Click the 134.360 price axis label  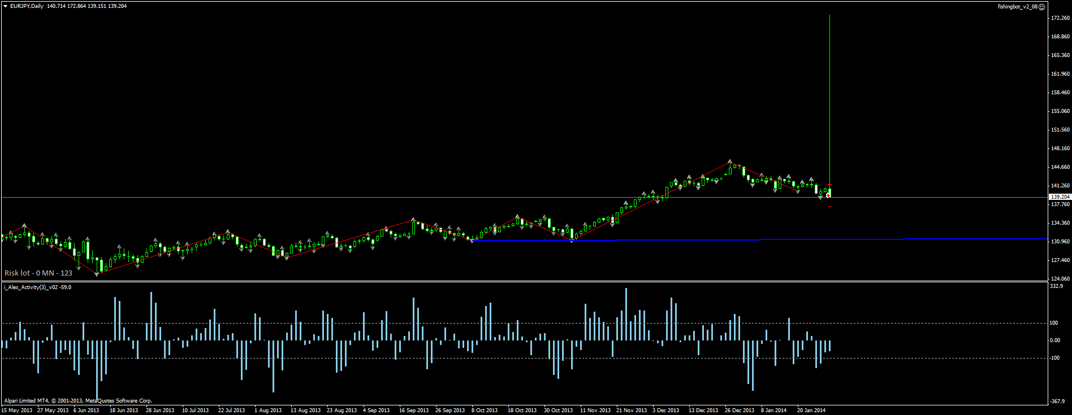pyautogui.click(x=1060, y=223)
